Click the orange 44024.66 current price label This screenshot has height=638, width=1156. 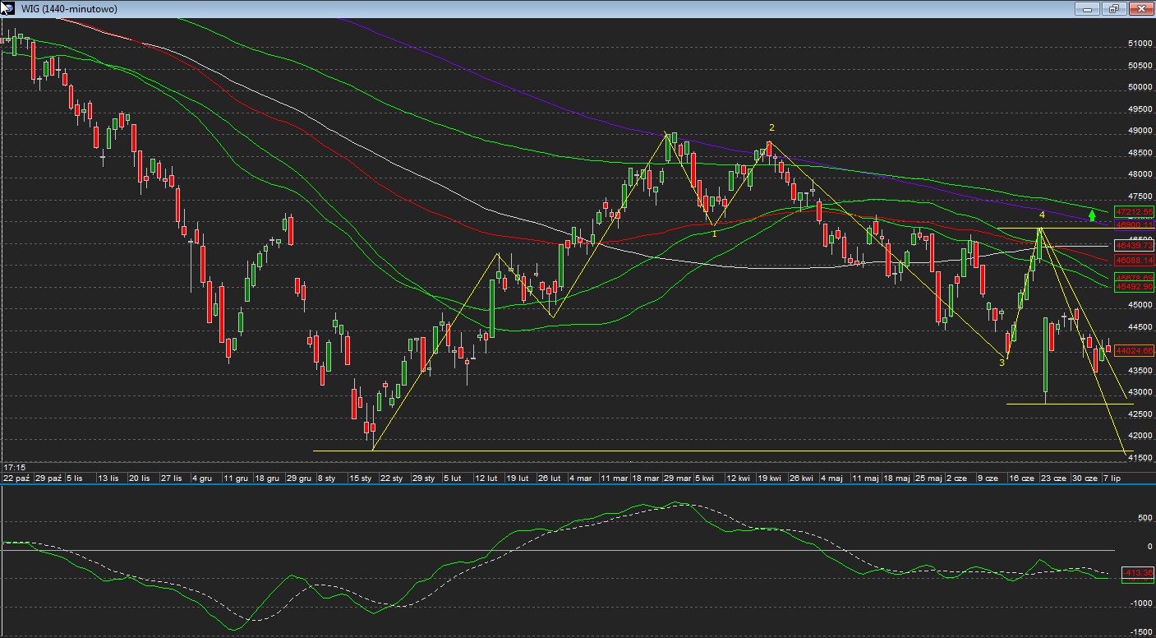click(x=1134, y=350)
